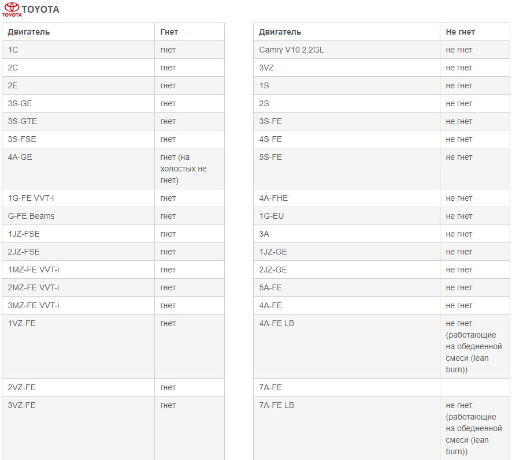The height and width of the screenshot is (460, 512).
Task: Click the "Не гнет" column header
Action: [x=460, y=32]
